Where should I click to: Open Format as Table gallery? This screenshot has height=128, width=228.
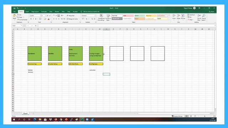click(x=108, y=17)
